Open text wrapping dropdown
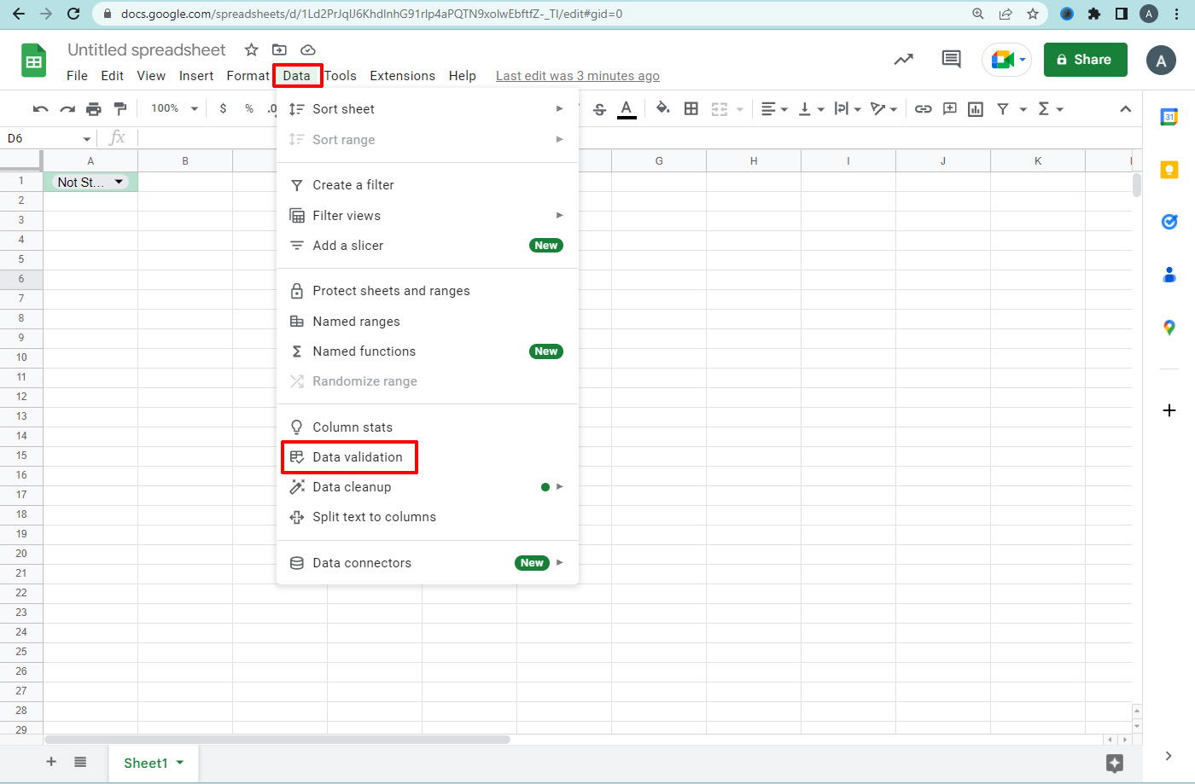 848,109
